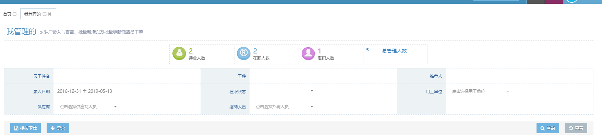
Task: Click refresh icon on 我管理的 tab
Action: coord(45,14)
